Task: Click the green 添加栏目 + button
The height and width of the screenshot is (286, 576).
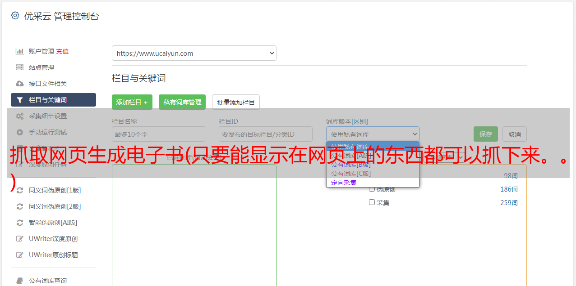Action: point(132,102)
